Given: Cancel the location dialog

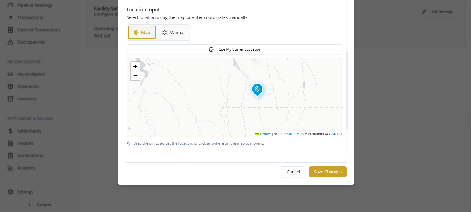Looking at the screenshot, I should coord(293,172).
